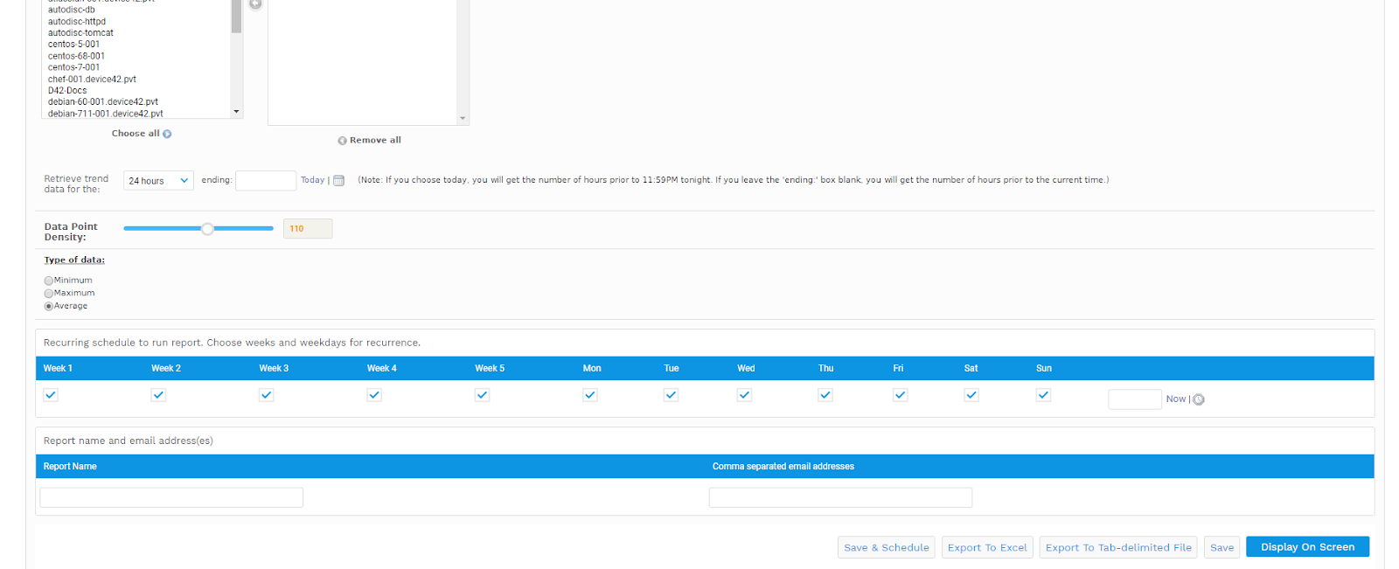Select the Maximum data type radio
This screenshot has width=1399, height=569.
(x=49, y=294)
